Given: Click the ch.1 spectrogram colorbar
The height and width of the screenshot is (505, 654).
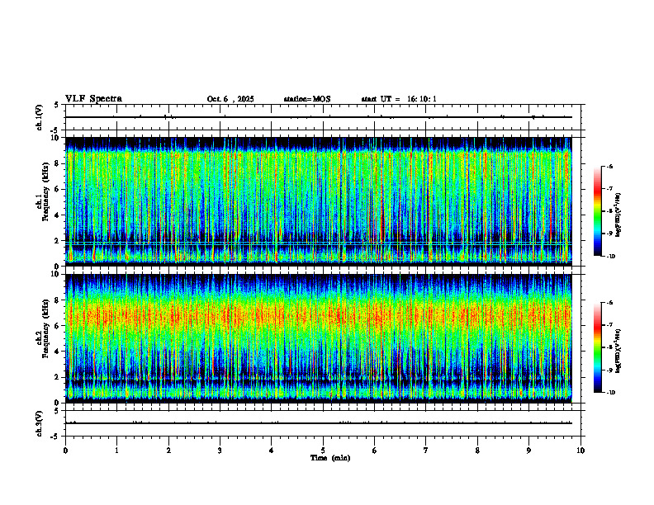Looking at the screenshot, I should click(597, 211).
